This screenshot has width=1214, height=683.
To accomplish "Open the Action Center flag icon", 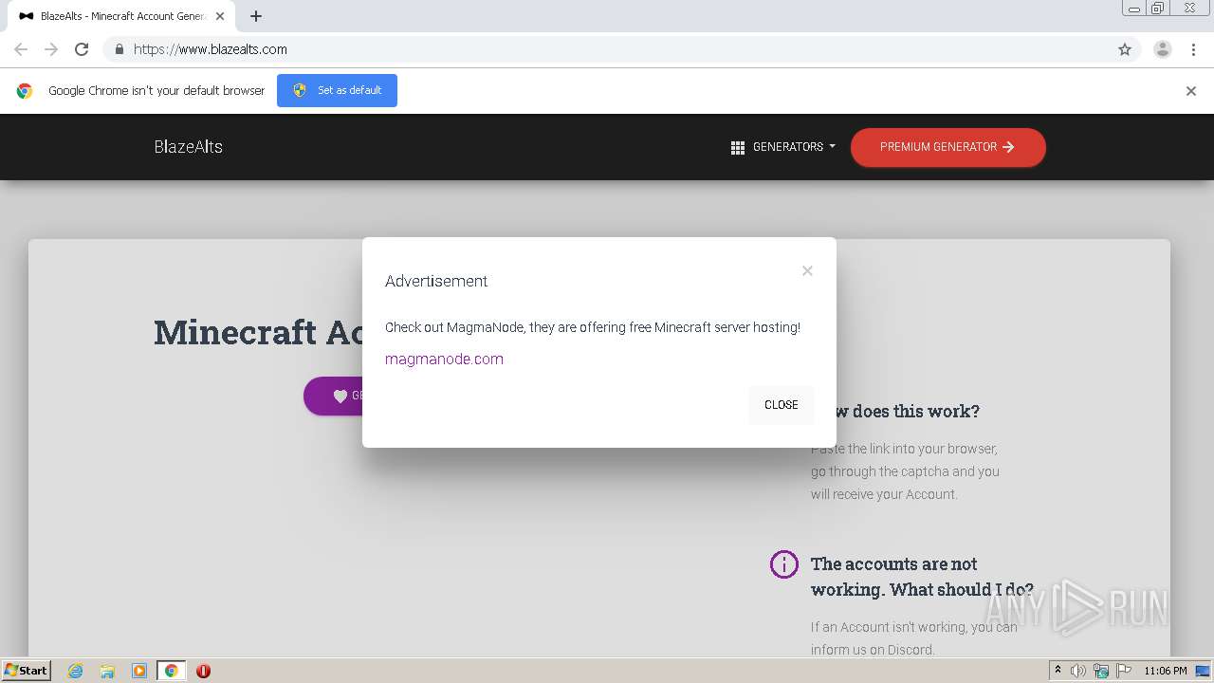I will (1124, 671).
